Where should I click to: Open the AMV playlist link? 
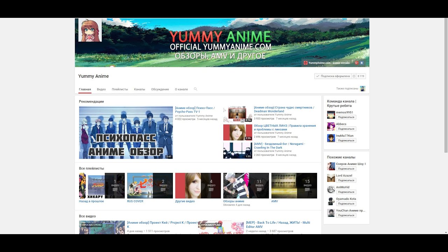(x=274, y=201)
